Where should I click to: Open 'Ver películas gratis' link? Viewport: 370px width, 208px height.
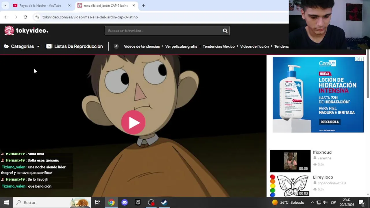[181, 46]
